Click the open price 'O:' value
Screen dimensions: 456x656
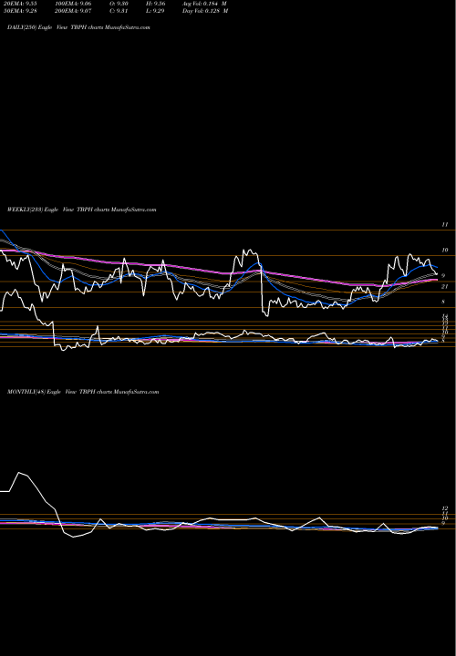point(119,4)
